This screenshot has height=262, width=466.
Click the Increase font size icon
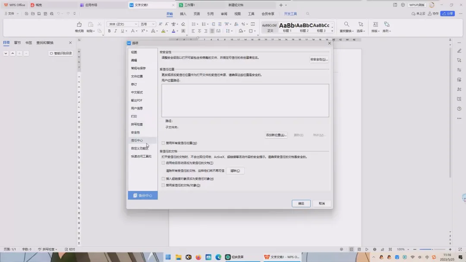pyautogui.click(x=161, y=24)
